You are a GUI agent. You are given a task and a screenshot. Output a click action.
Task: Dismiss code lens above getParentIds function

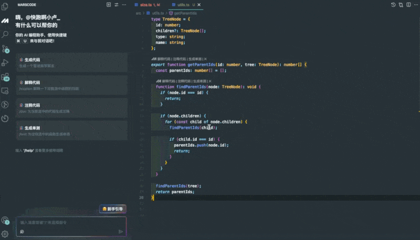[x=205, y=59]
